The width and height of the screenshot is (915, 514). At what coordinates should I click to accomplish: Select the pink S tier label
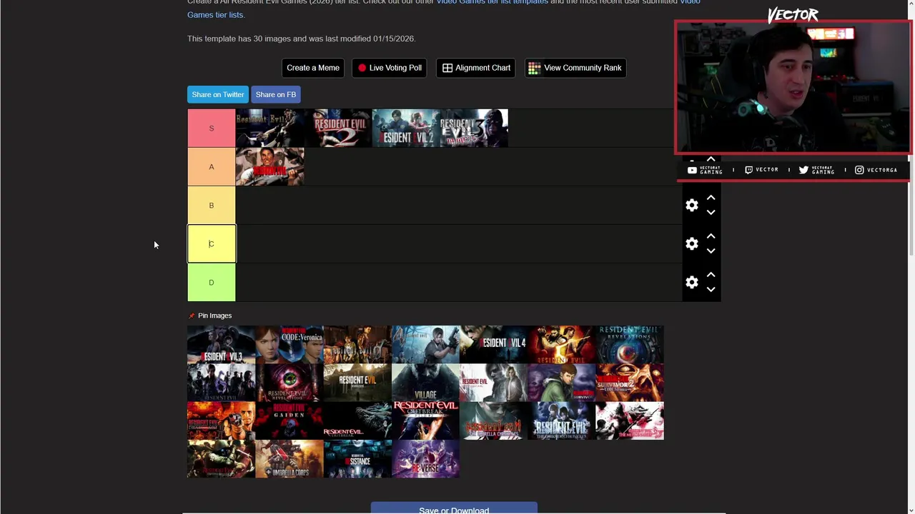[x=212, y=128]
